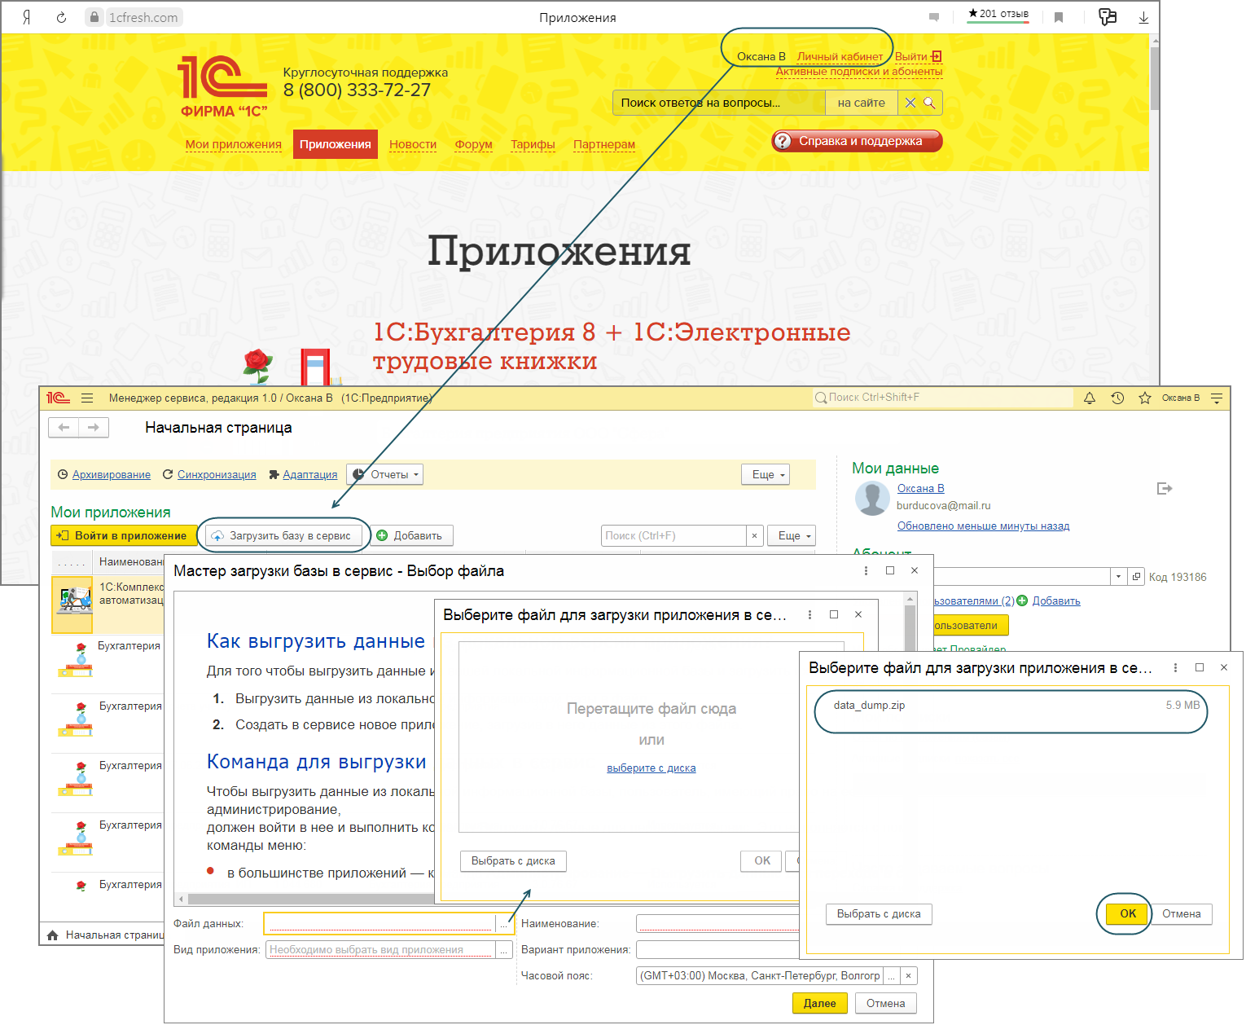Image resolution: width=1246 pixels, height=1025 pixels.
Task: Click "Обновлено меньше минуты назад" link
Action: tap(983, 526)
